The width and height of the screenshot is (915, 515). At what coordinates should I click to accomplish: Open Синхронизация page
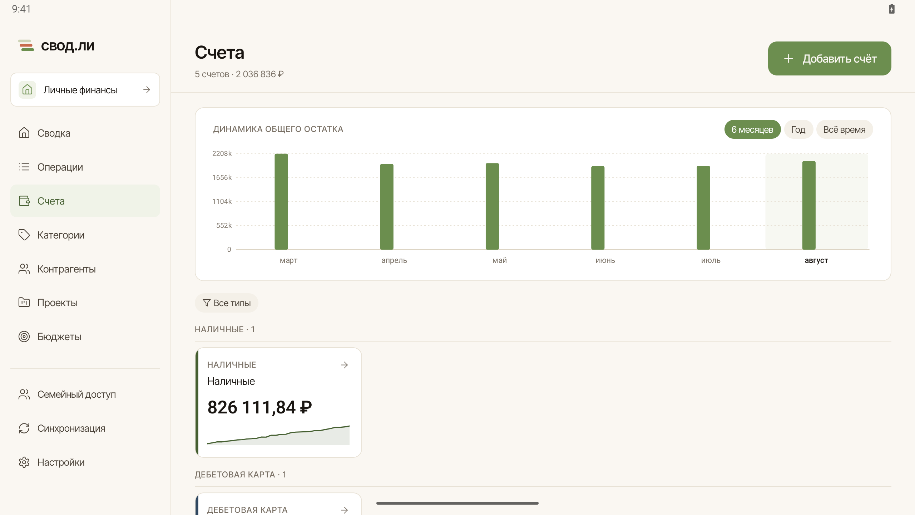pyautogui.click(x=85, y=428)
